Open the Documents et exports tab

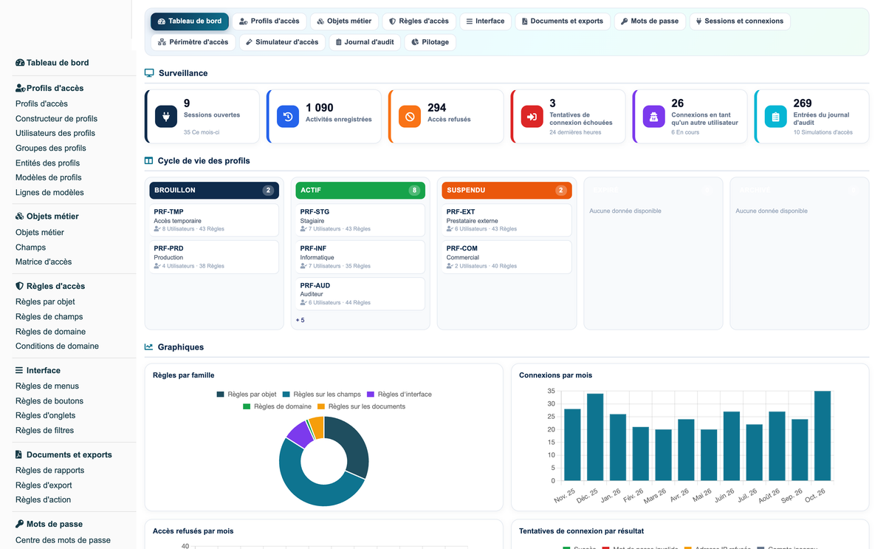pos(563,21)
